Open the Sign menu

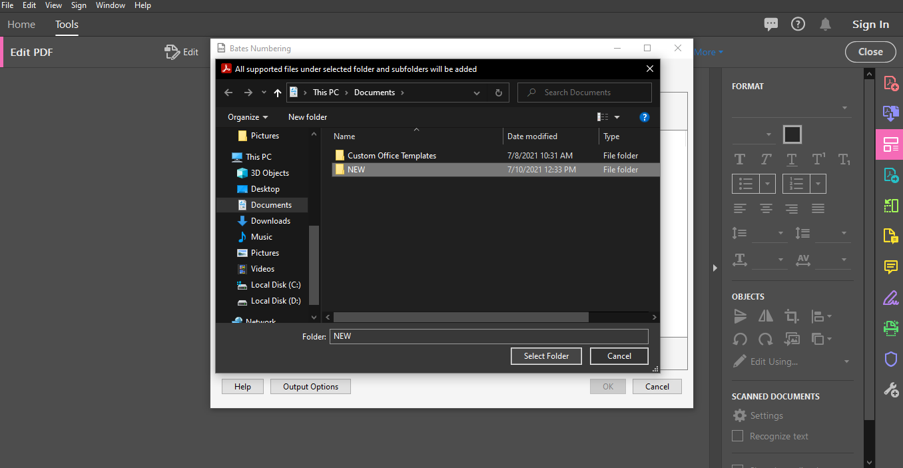click(x=79, y=5)
